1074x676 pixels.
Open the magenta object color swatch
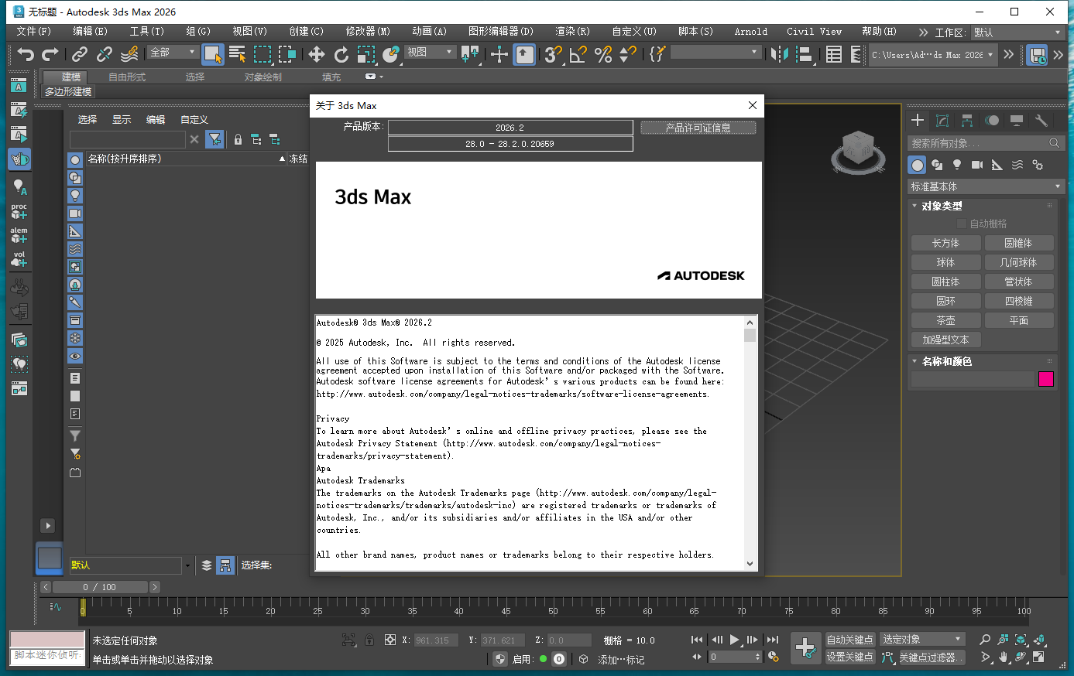pyautogui.click(x=1046, y=379)
